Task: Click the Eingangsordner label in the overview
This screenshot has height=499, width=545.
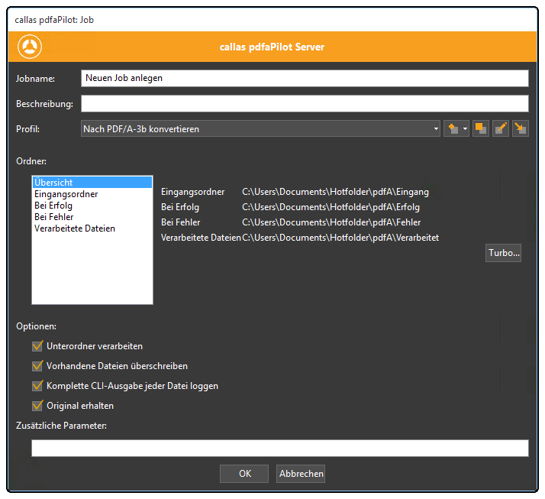Action: tap(192, 192)
